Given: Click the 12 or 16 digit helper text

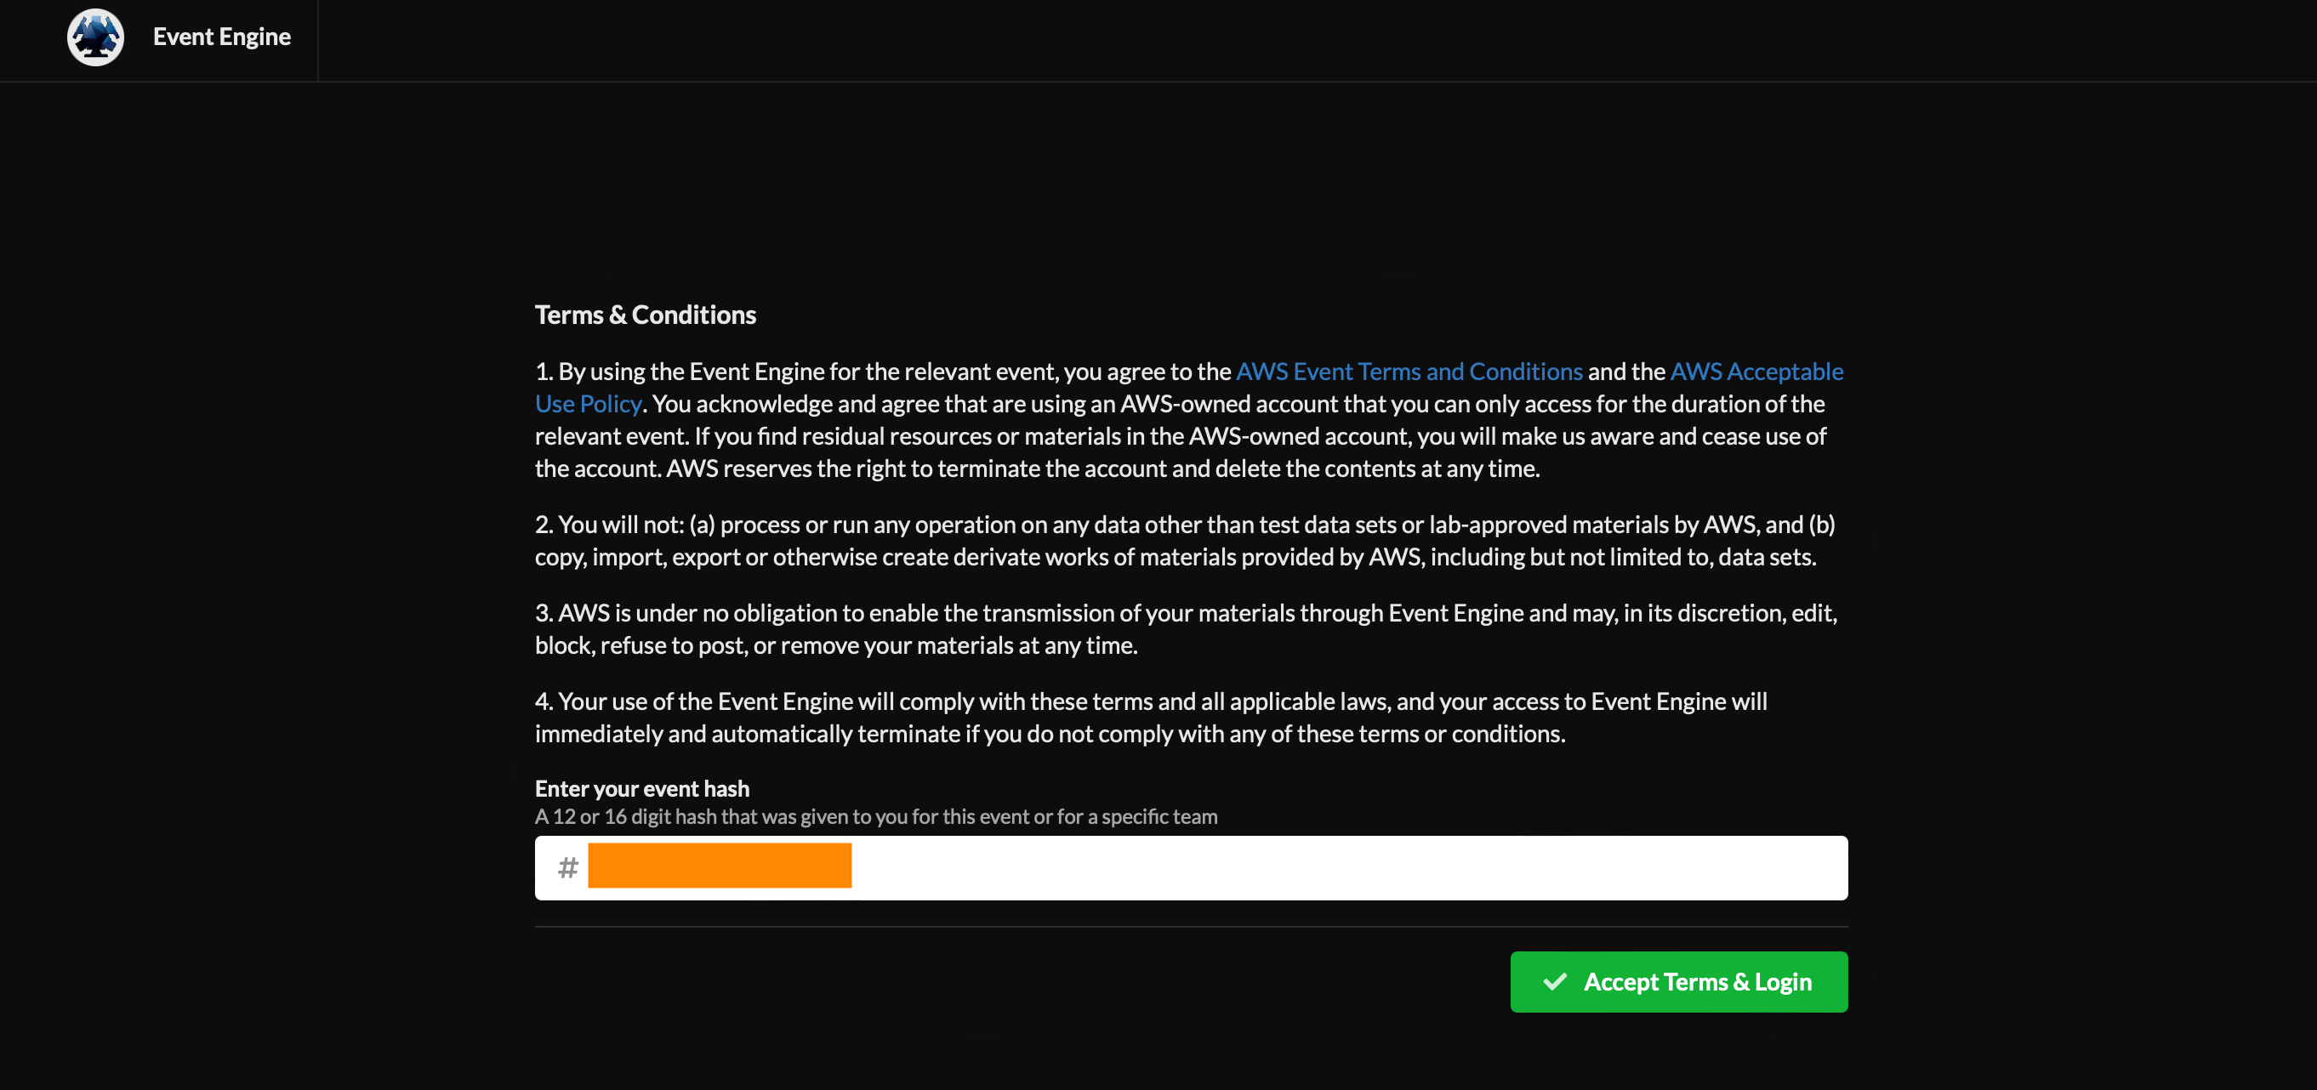Looking at the screenshot, I should [875, 816].
